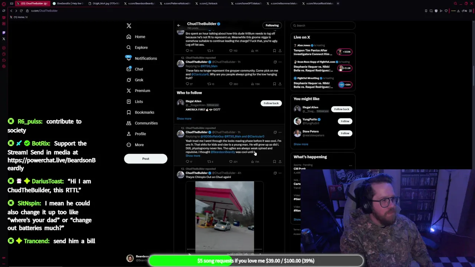The image size is (475, 267).
Task: Toggle the Following button for ChudTheBuilder
Action: [272, 25]
